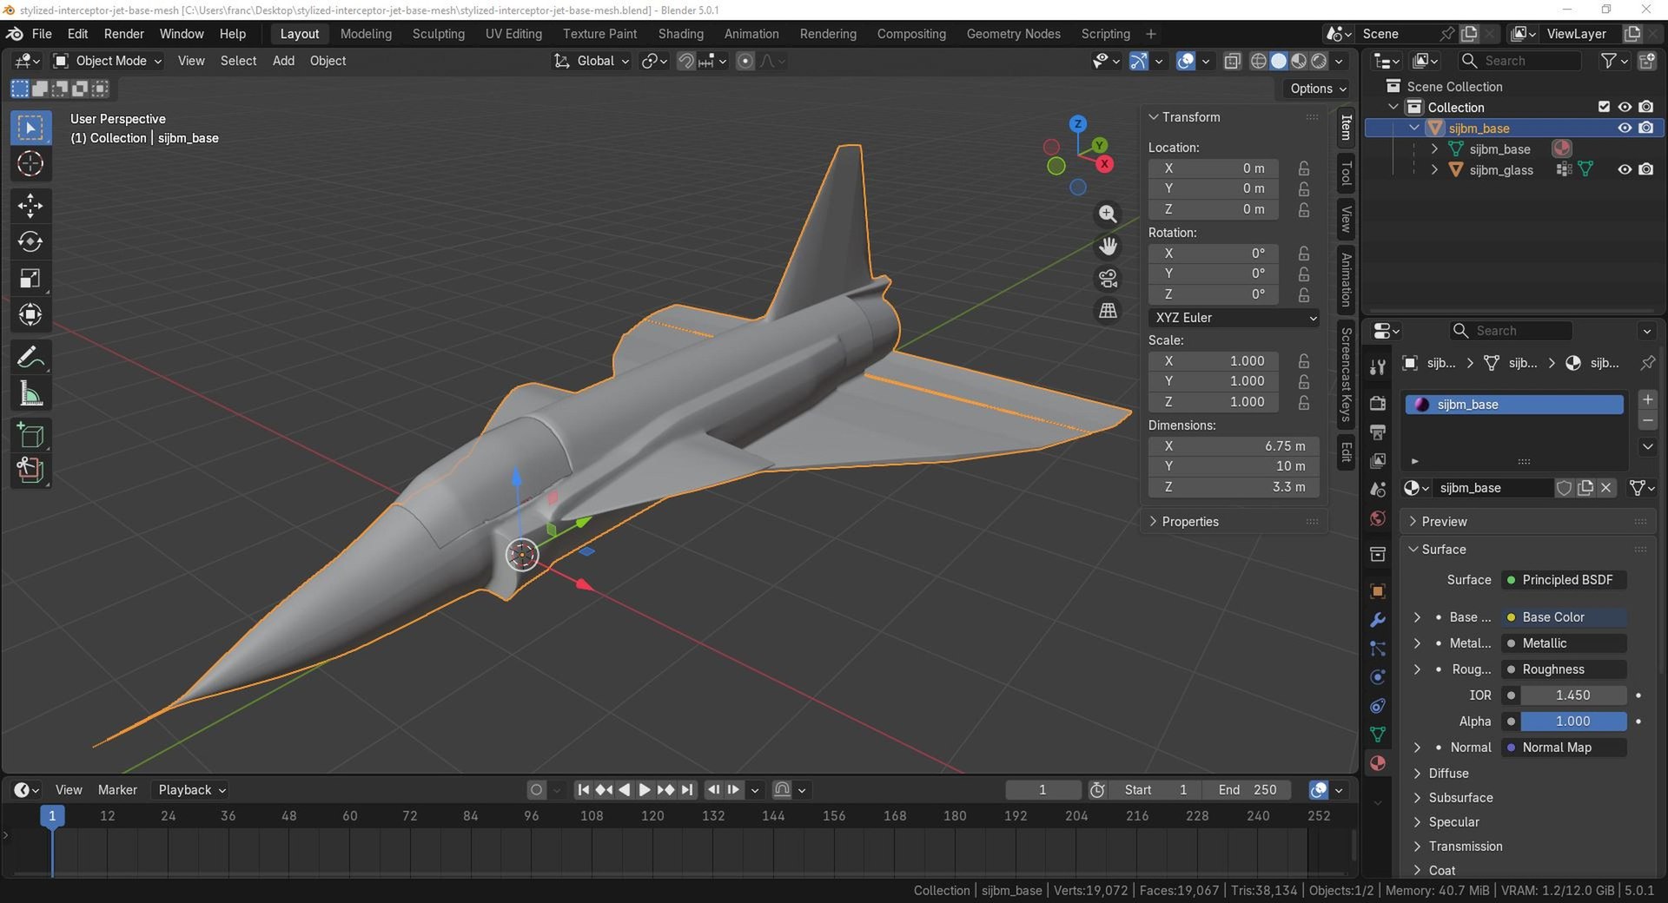
Task: Activate the Move tool
Action: (x=30, y=206)
